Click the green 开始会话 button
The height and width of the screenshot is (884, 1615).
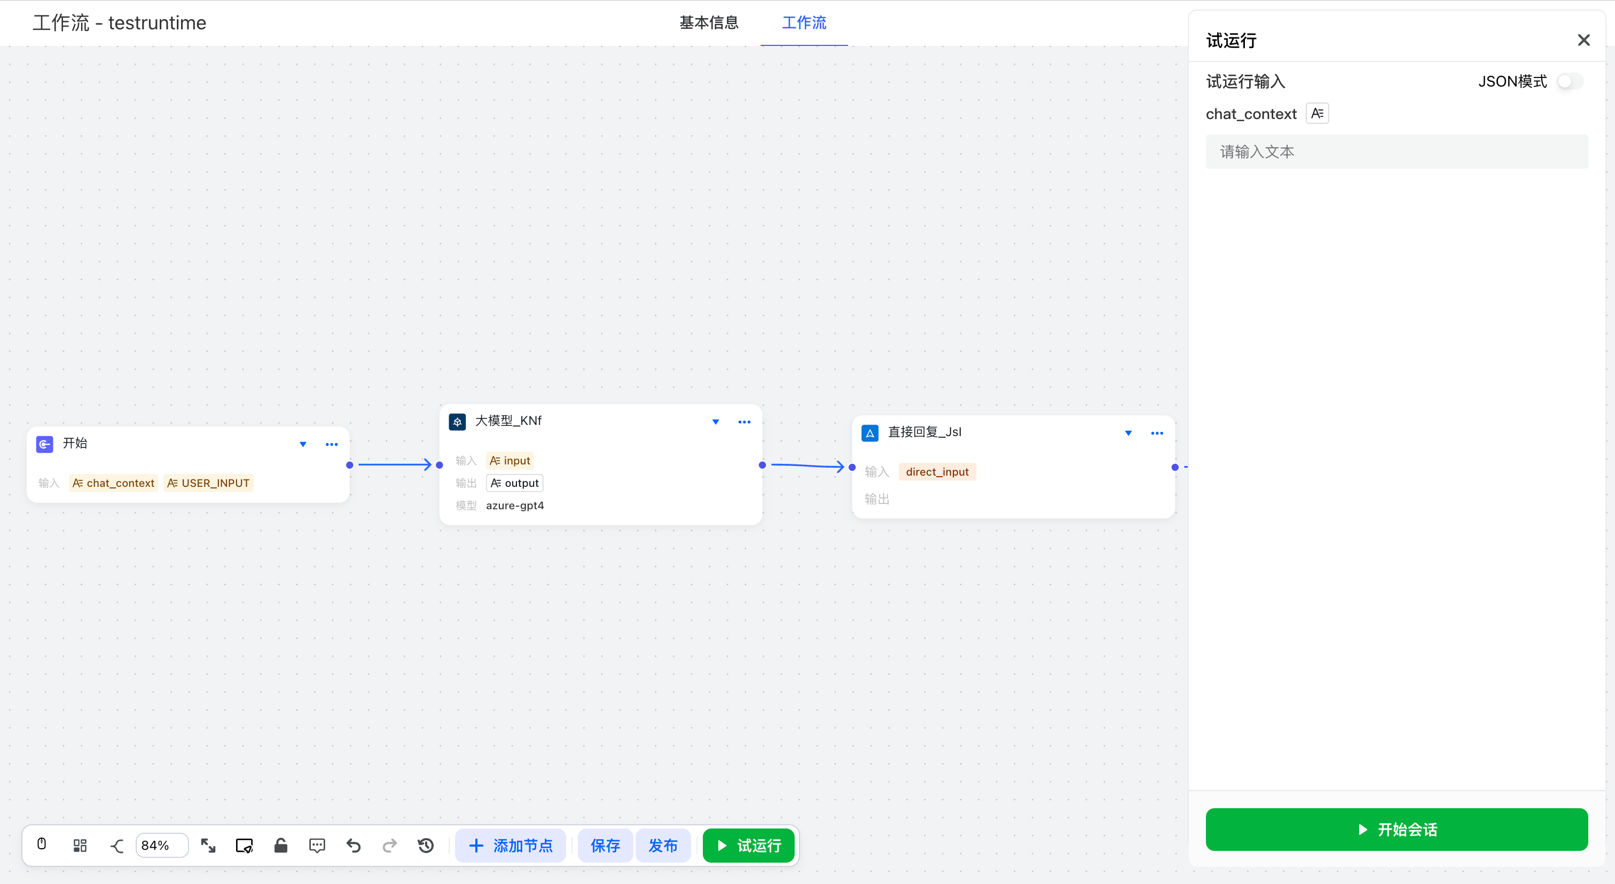click(1396, 829)
